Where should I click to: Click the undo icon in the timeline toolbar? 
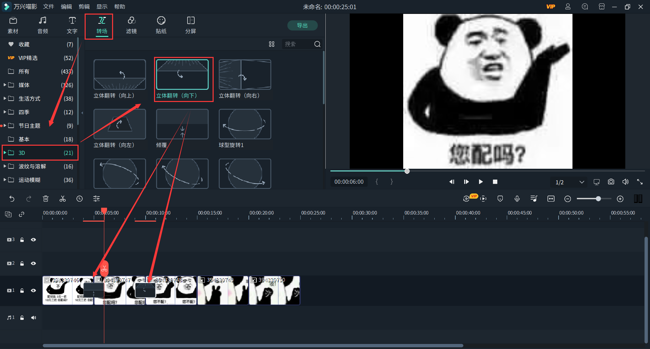pos(12,199)
